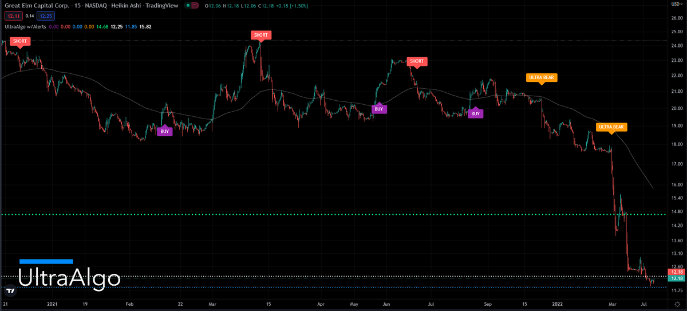Click the 14.68 green indicator value
Screen dimensions: 687x311
click(101, 26)
